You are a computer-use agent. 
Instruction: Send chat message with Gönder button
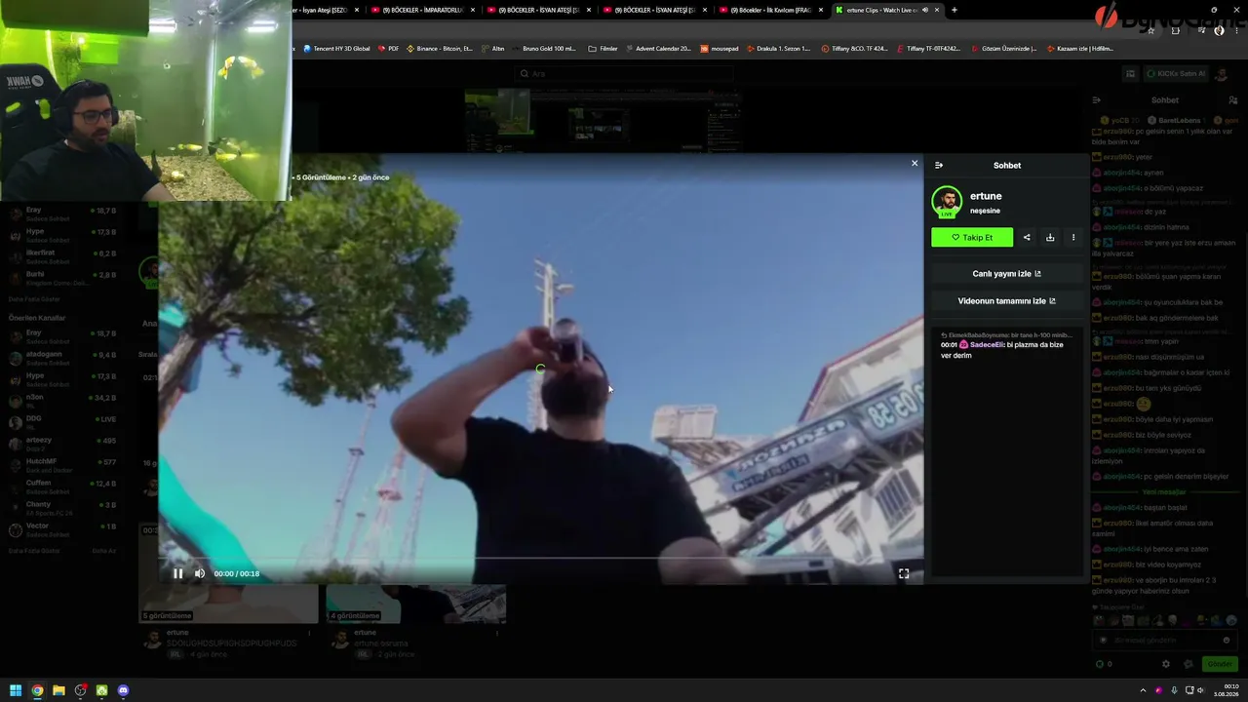[x=1220, y=664]
